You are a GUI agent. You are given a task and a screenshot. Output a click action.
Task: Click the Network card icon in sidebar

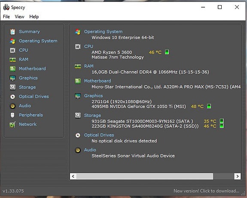click(12, 124)
